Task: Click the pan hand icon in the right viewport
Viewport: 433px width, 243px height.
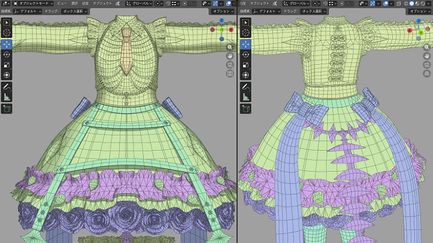Action: pyautogui.click(x=427, y=56)
